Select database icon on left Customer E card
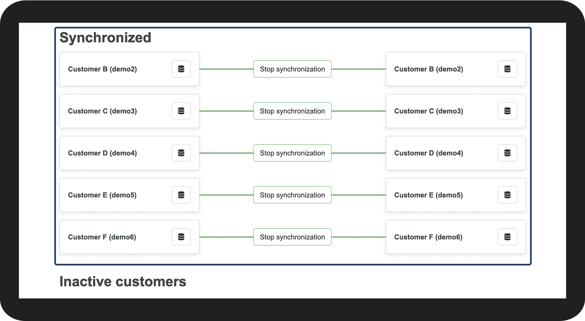Screen dimensions: 585x321 click(x=181, y=195)
